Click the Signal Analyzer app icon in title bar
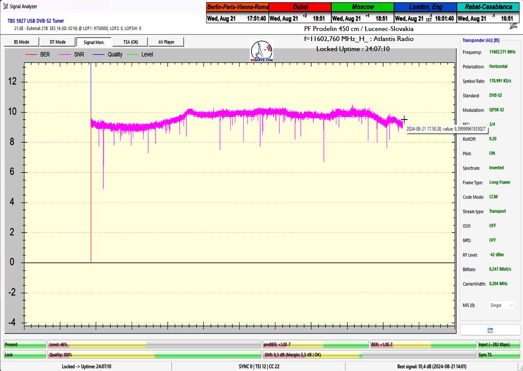Screen dimensions: 523x371 (x=5, y=7)
